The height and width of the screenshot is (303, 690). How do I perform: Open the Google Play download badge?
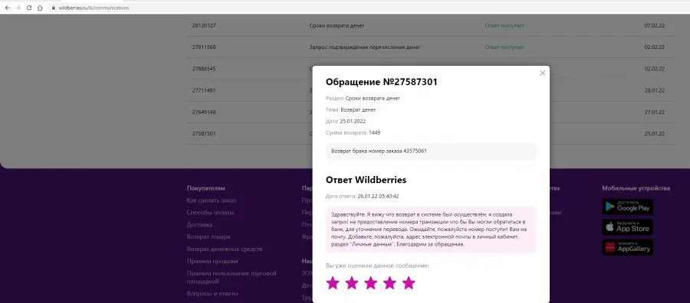627,207
